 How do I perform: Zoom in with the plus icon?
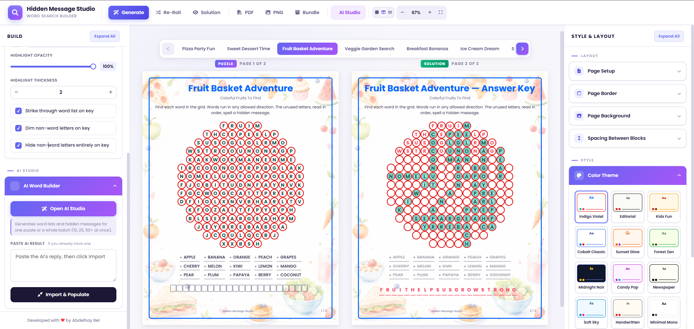[430, 12]
